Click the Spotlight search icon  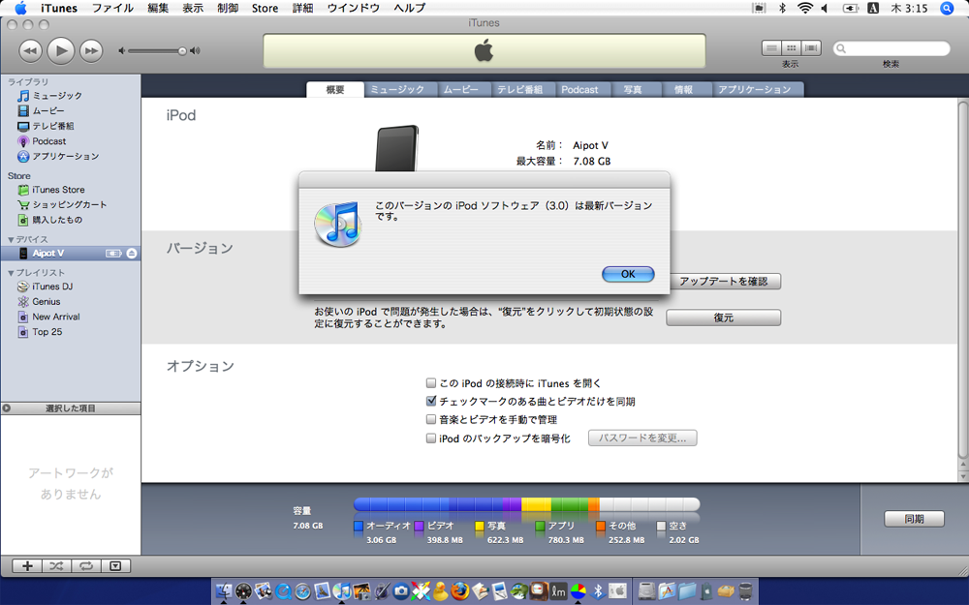(946, 8)
